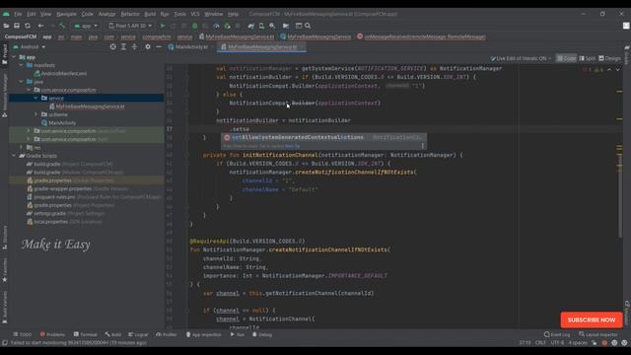The width and height of the screenshot is (631, 355).
Task: Open Live Edit of literals dropdown
Action: coord(521,58)
